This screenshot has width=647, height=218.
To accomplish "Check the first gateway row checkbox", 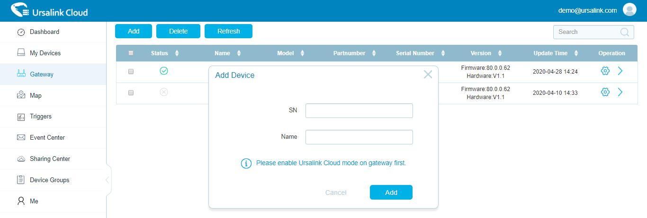I will click(x=131, y=72).
